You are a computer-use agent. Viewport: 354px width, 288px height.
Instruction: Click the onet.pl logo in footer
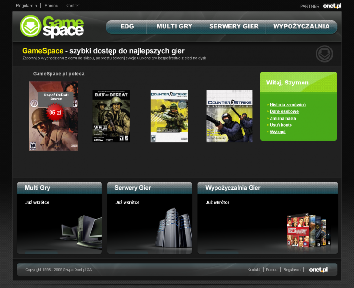(x=318, y=270)
